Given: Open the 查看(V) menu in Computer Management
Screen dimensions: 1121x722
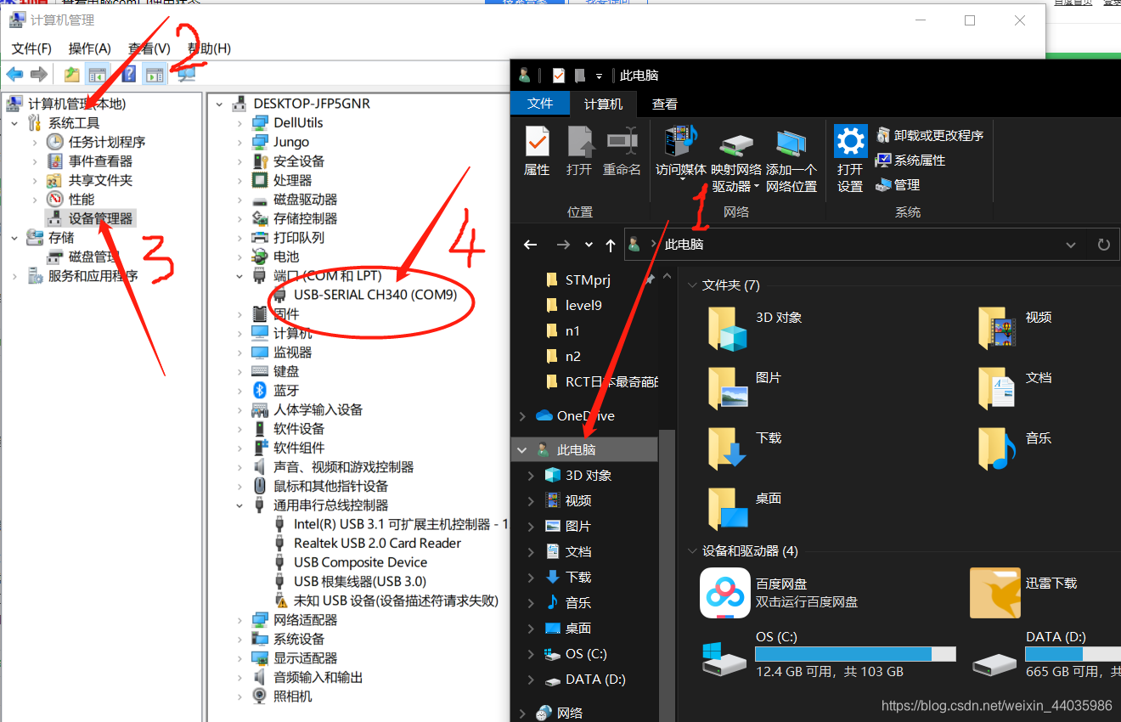Looking at the screenshot, I should click(x=149, y=48).
